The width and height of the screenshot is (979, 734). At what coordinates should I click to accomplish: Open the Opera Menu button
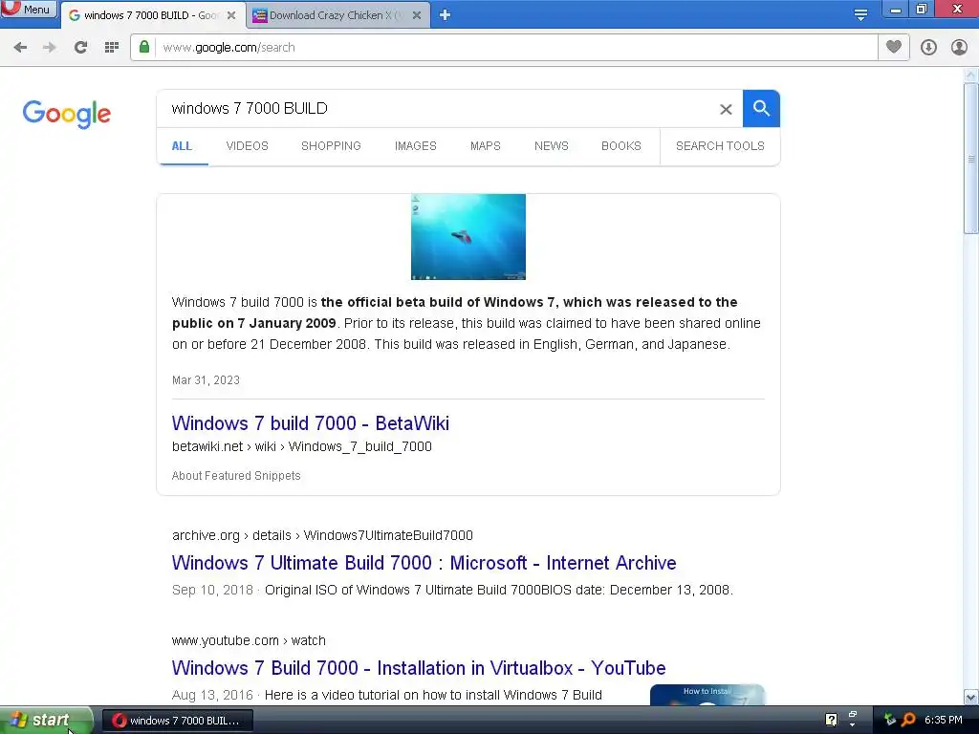tap(29, 10)
